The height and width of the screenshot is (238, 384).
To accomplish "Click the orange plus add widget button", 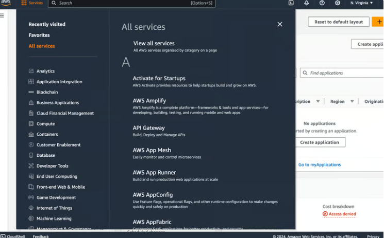I will coord(378,22).
